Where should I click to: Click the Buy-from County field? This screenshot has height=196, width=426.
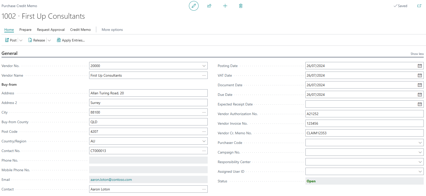pos(148,122)
